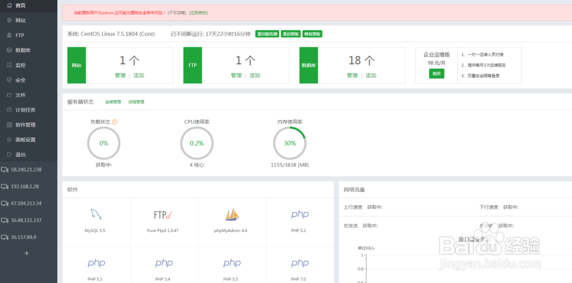Click 立即修改 link in the warning banner

(x=198, y=13)
